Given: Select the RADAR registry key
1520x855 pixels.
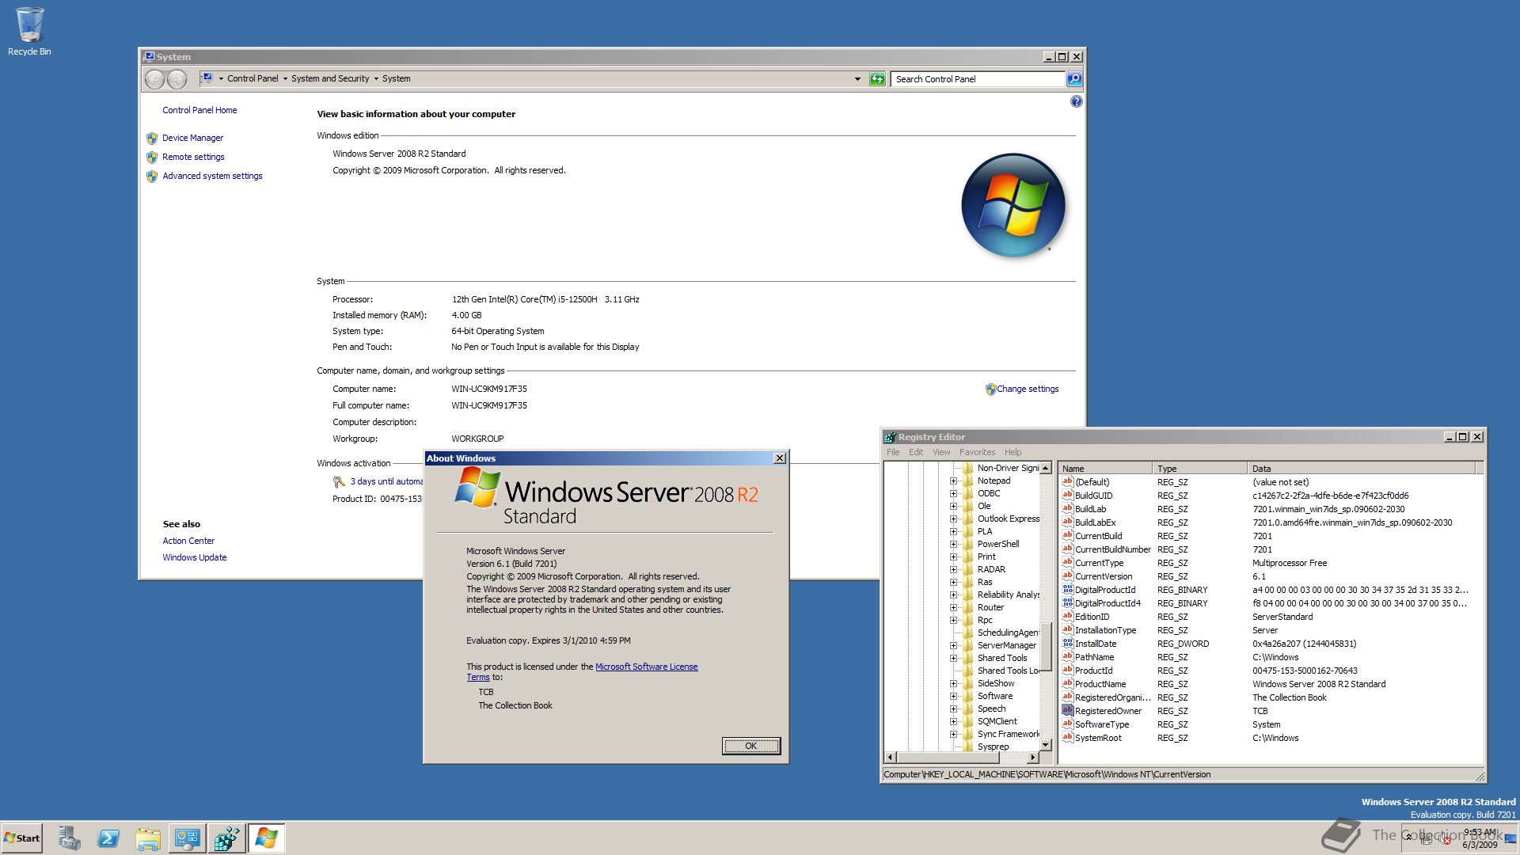Looking at the screenshot, I should point(991,569).
